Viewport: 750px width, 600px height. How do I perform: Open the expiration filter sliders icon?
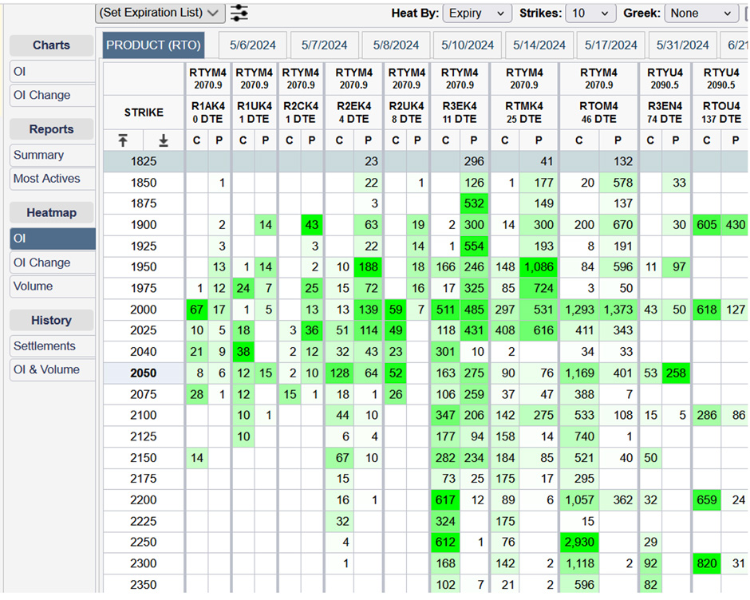pos(239,13)
